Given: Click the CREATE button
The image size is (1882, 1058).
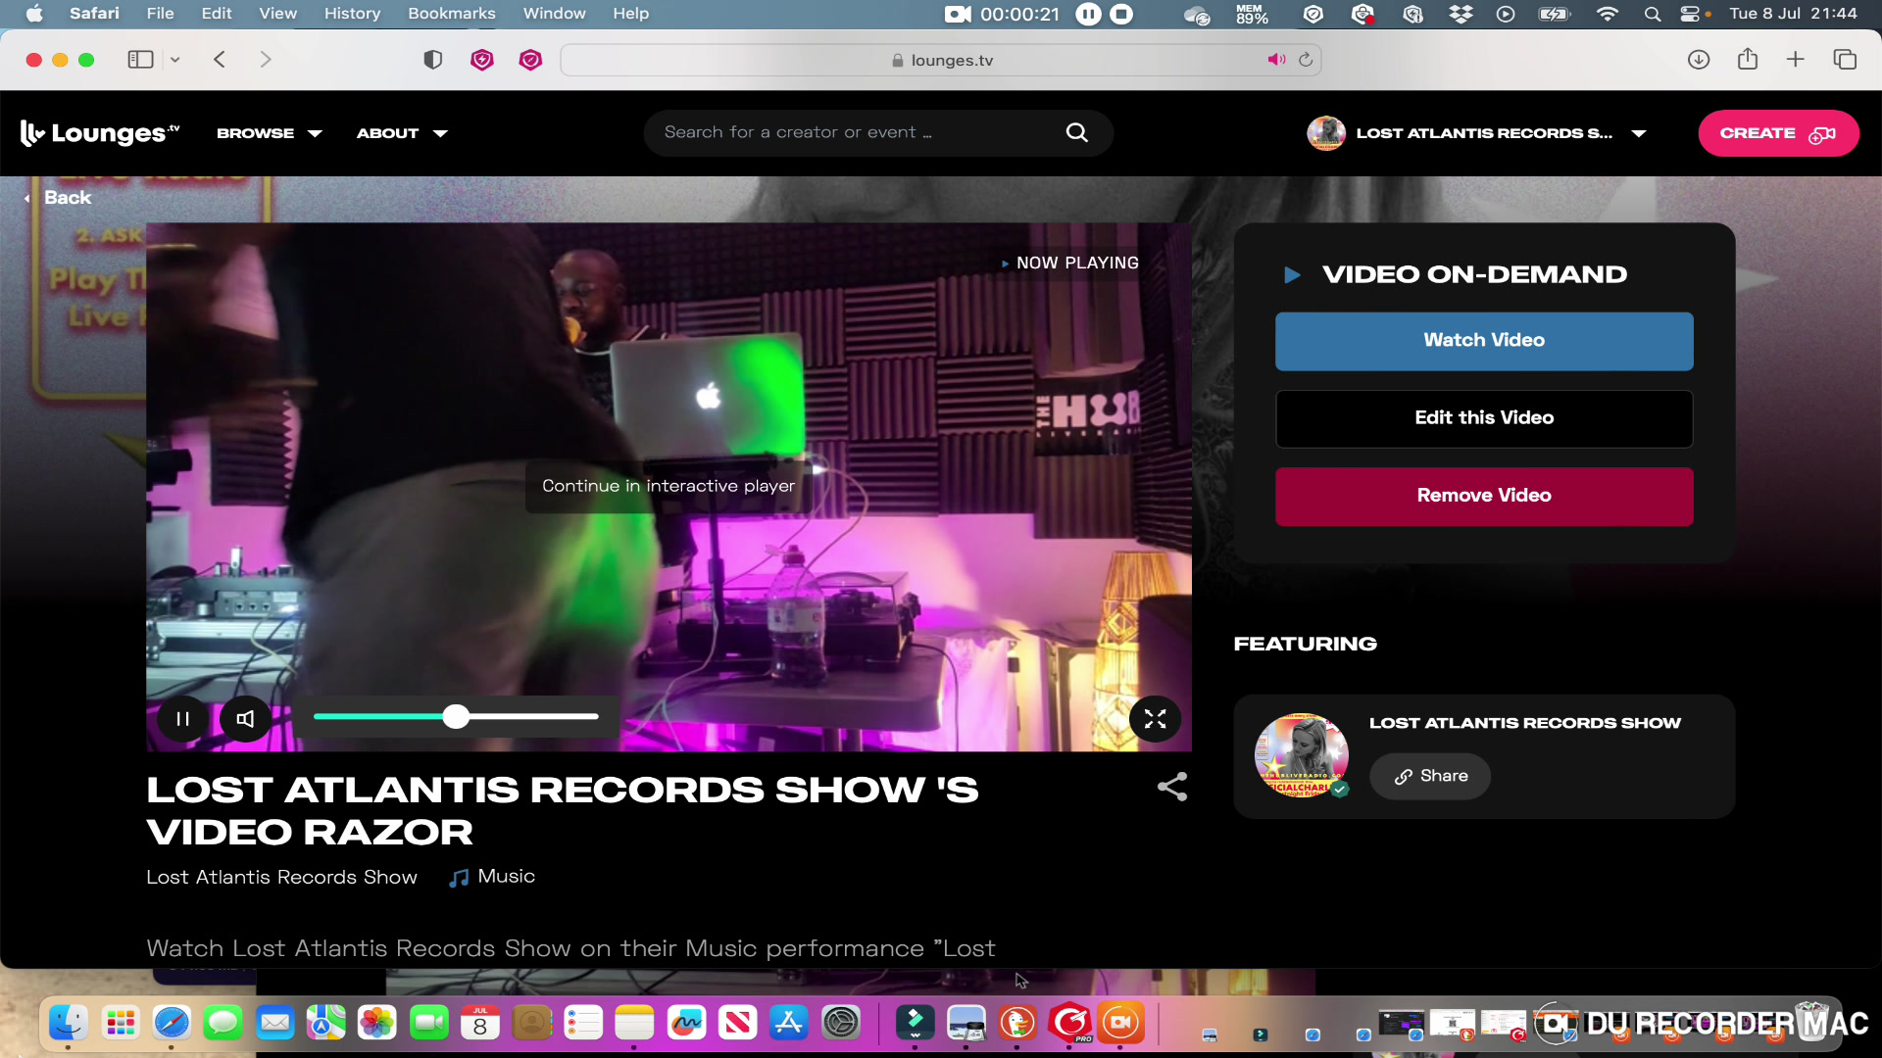Looking at the screenshot, I should [x=1777, y=133].
